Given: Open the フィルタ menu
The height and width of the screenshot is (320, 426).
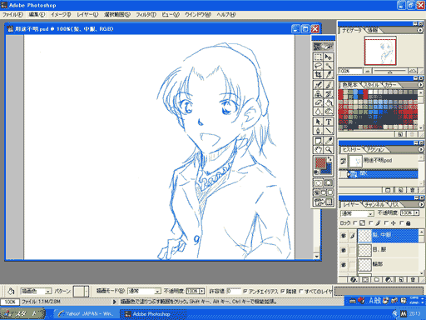Looking at the screenshot, I should pos(146,14).
